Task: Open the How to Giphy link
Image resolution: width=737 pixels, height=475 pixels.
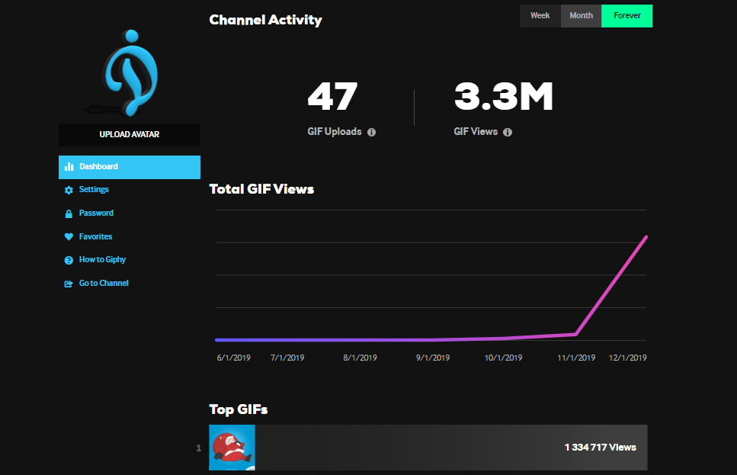Action: click(102, 260)
